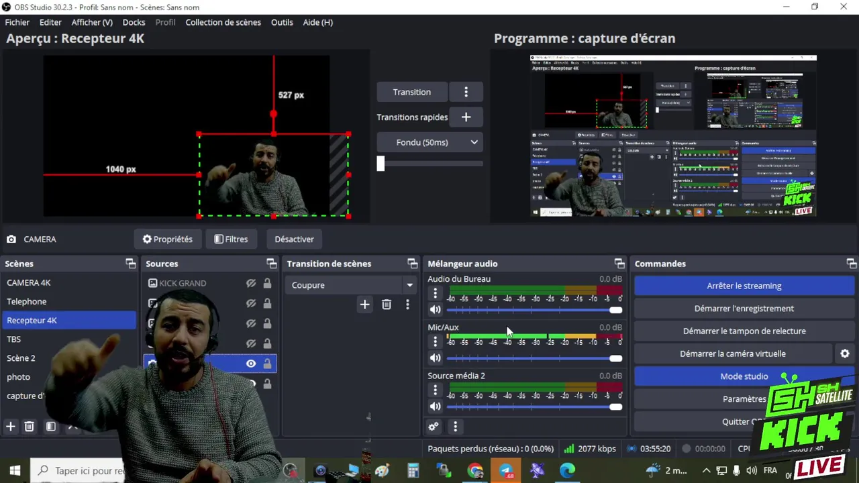This screenshot has width=859, height=483.
Task: Open Collection de scènes menu
Action: click(223, 22)
